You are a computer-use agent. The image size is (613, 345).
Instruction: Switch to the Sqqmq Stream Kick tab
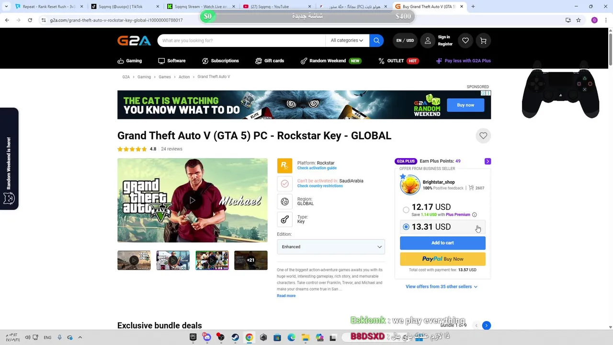coord(200,7)
